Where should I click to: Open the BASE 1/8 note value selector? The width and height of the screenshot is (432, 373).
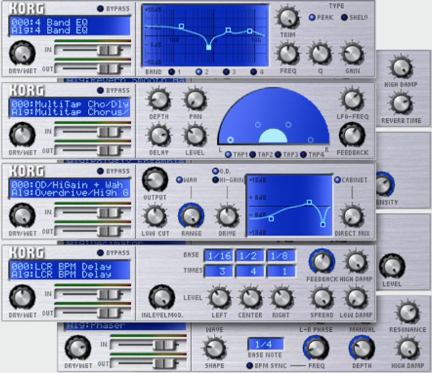(281, 256)
